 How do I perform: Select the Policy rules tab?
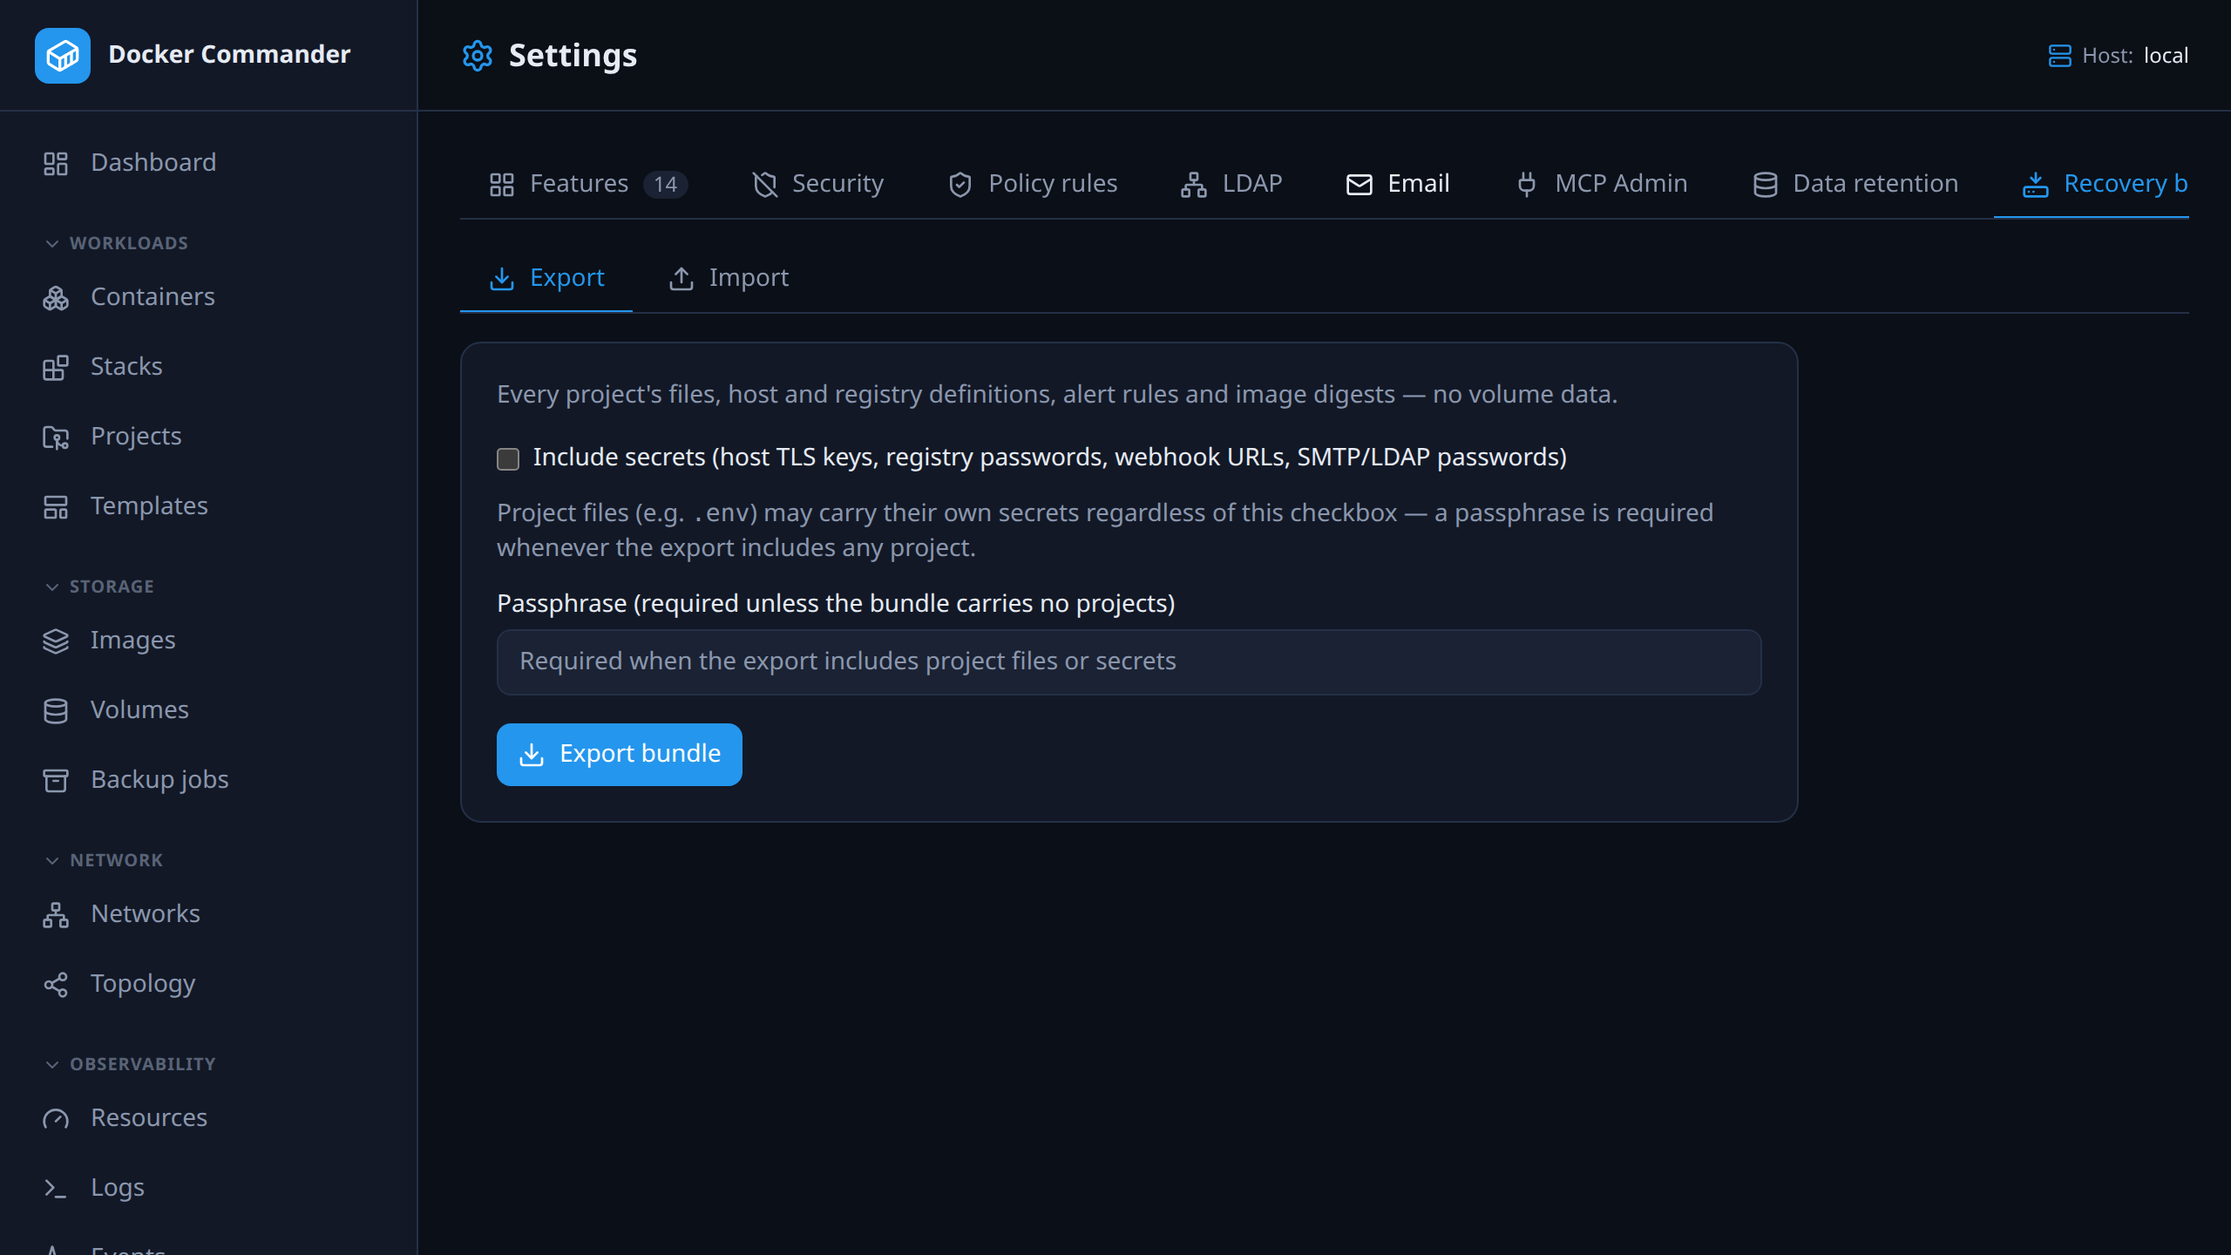[1033, 184]
